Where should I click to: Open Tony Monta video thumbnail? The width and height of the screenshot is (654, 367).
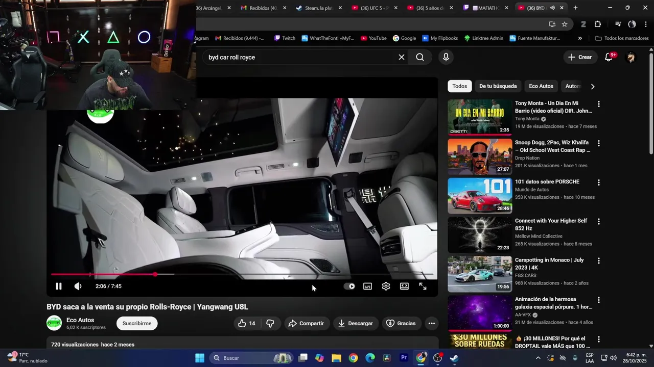click(480, 117)
